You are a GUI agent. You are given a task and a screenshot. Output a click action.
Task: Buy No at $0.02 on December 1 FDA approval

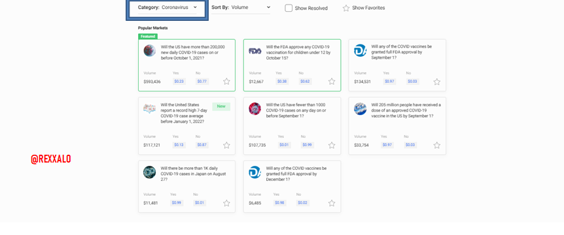pos(303,203)
